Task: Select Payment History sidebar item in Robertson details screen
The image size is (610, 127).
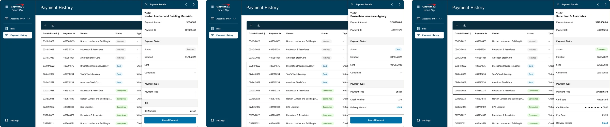Action: tap(429, 35)
